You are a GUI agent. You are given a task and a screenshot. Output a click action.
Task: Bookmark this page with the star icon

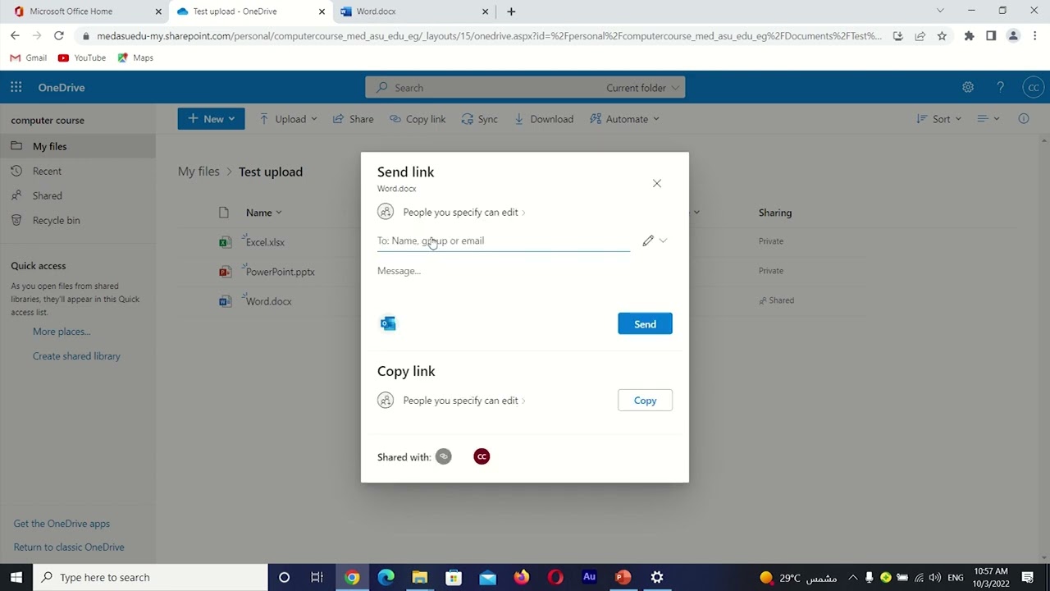pos(942,36)
